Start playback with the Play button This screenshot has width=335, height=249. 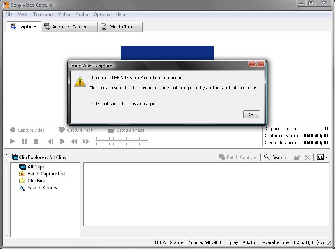12,141
